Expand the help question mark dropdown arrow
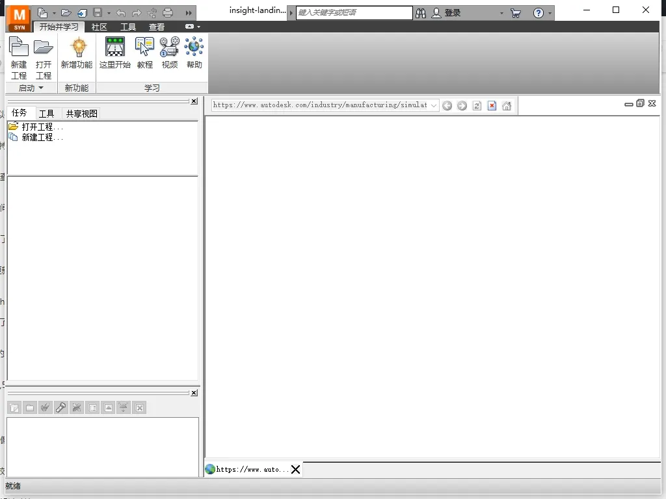 [550, 13]
